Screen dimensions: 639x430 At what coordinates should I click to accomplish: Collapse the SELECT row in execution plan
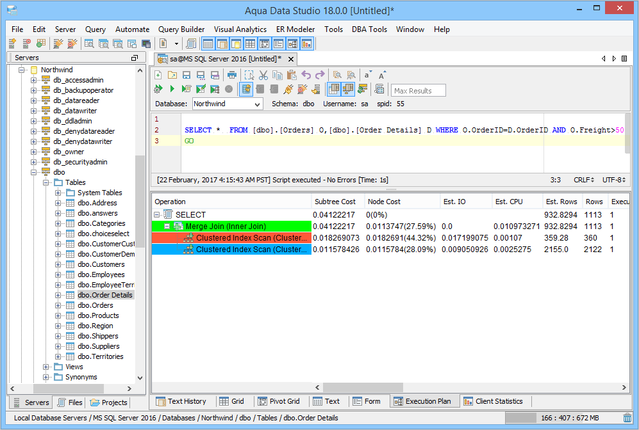(156, 214)
